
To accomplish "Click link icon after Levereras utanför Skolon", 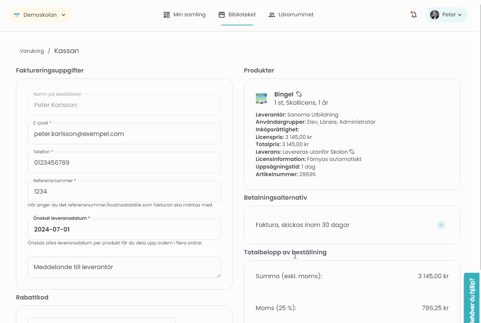I will pos(352,152).
